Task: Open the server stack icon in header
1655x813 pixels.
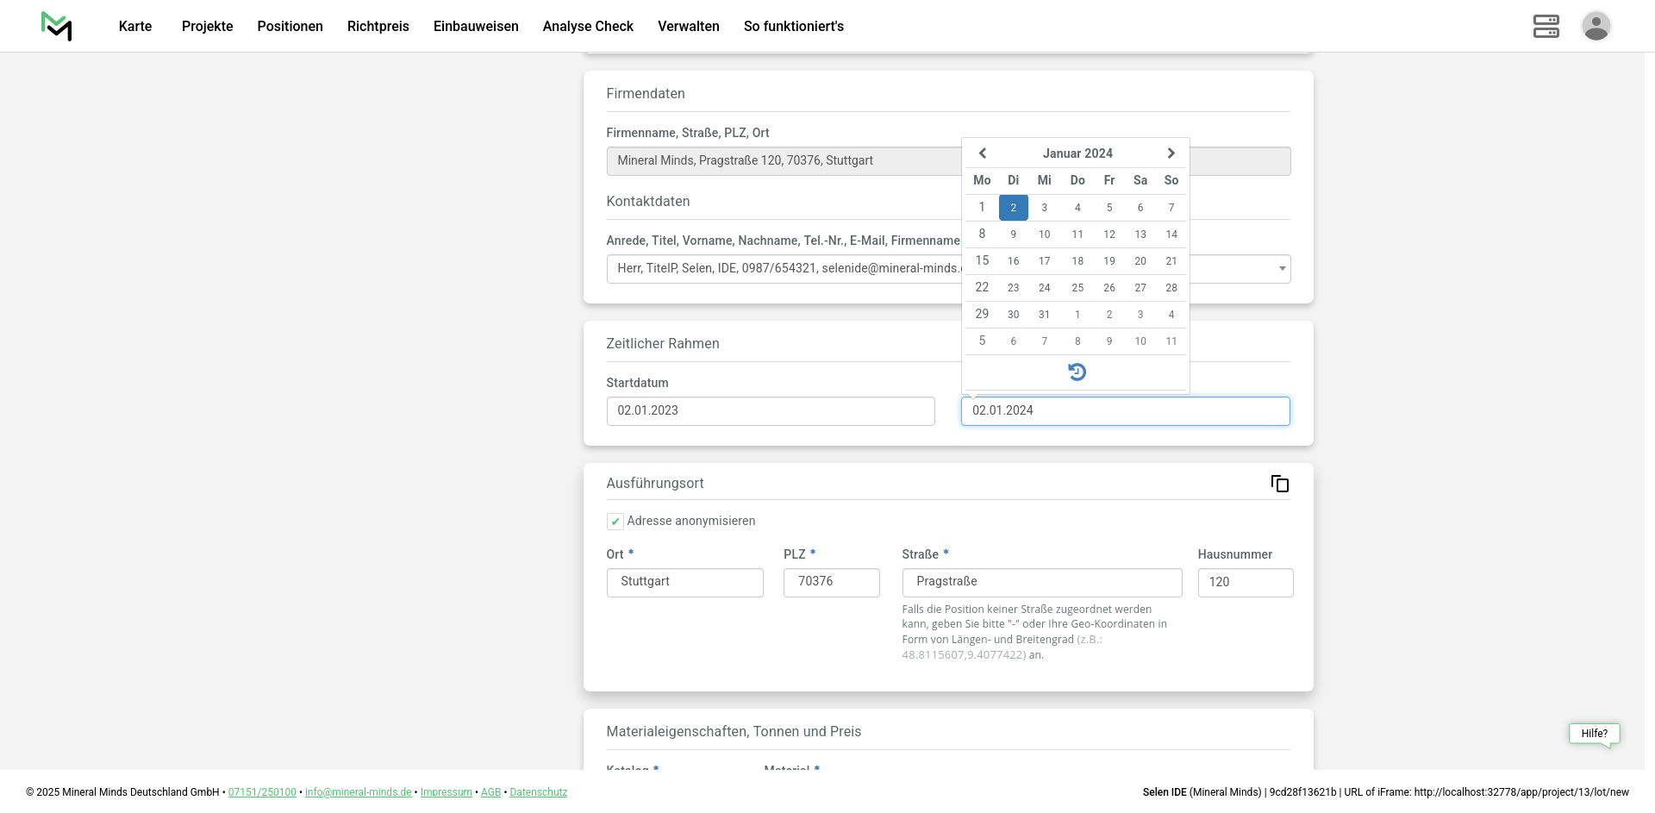Action: tap(1546, 26)
